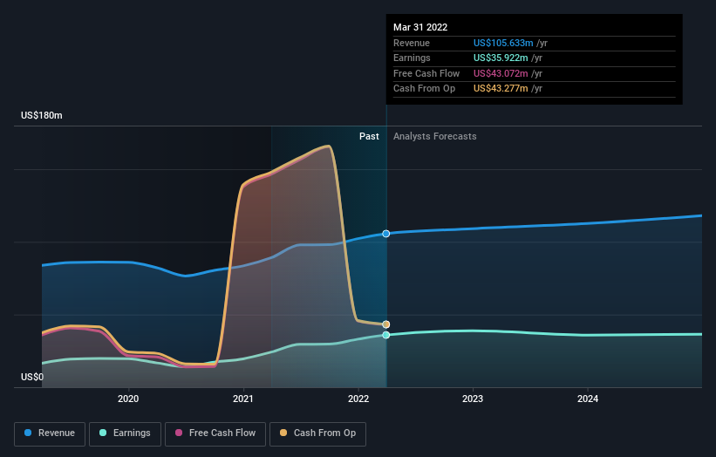Click the Analysts Forecasts label
Image resolution: width=716 pixels, height=457 pixels.
434,136
